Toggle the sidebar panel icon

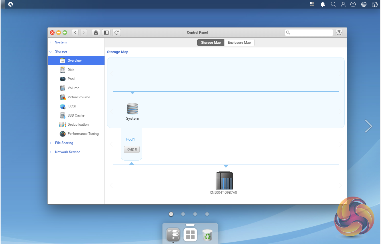[x=106, y=33]
